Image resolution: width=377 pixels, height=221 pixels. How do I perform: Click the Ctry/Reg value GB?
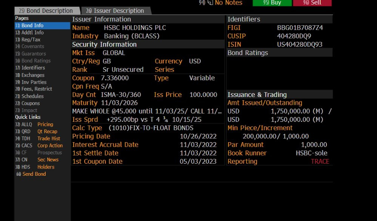point(107,61)
